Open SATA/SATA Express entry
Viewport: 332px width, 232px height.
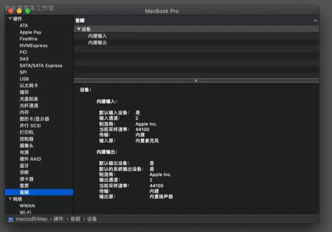coord(41,66)
